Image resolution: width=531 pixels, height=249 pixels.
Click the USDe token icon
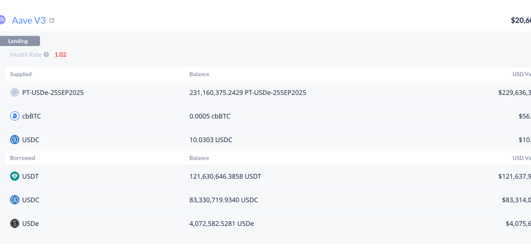coord(14,223)
